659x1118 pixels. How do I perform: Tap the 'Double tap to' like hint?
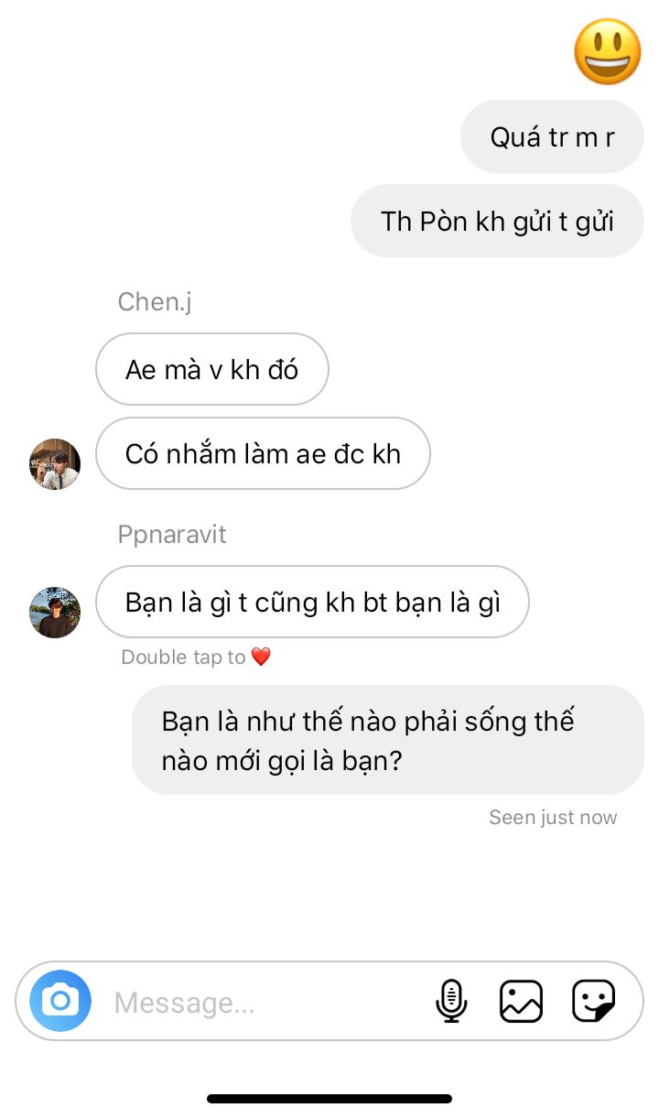pos(183,657)
